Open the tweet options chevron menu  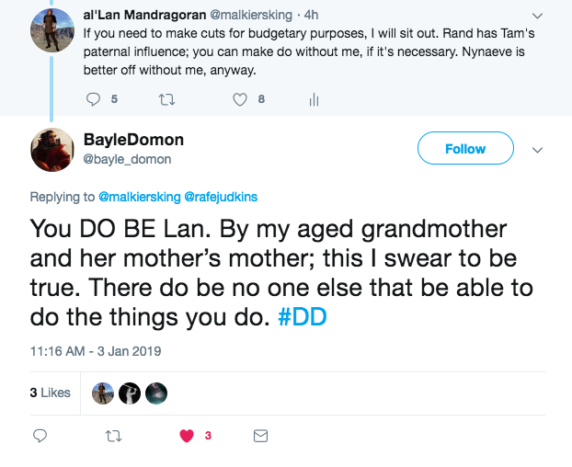[539, 150]
